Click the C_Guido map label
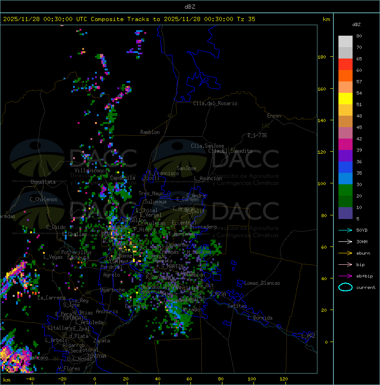 click(x=56, y=227)
